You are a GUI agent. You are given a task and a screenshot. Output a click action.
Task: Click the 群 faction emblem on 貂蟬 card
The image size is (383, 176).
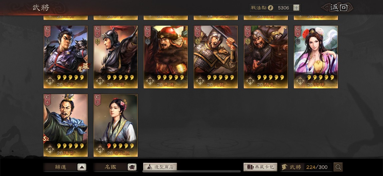pos(300,81)
